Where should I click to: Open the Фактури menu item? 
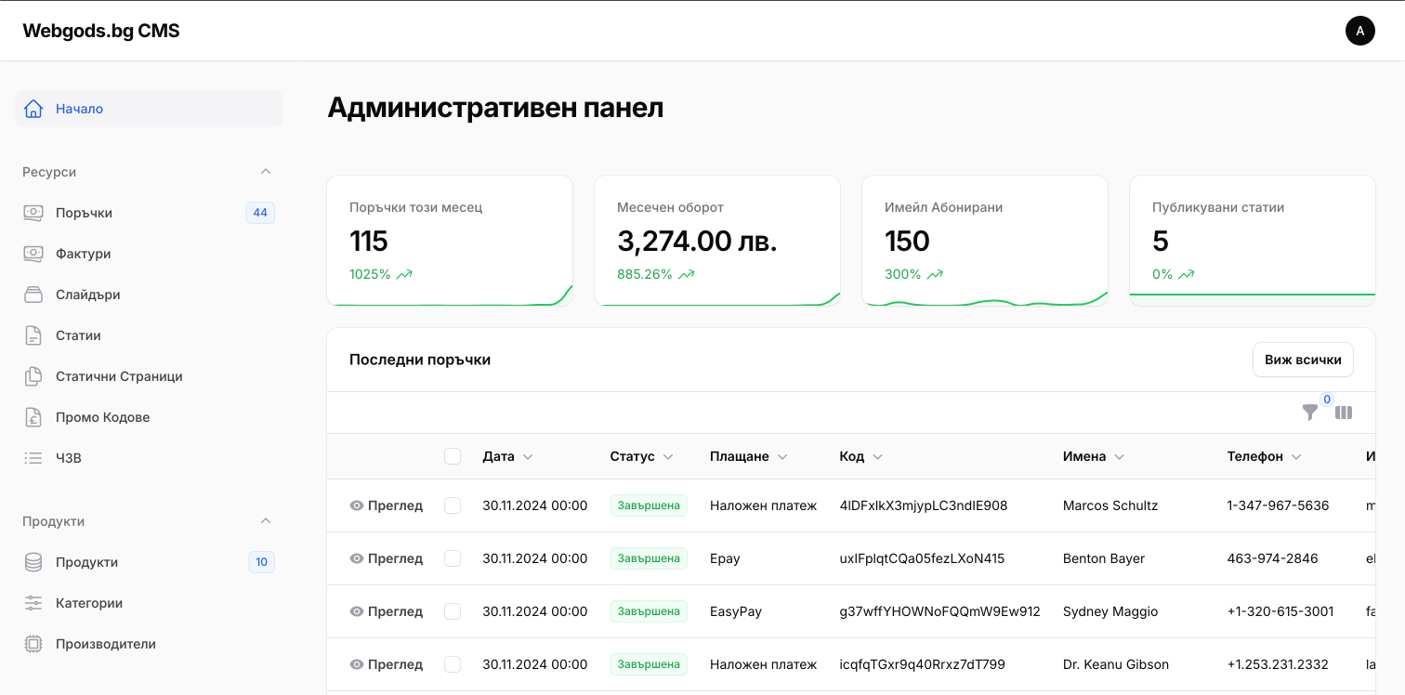(x=149, y=254)
